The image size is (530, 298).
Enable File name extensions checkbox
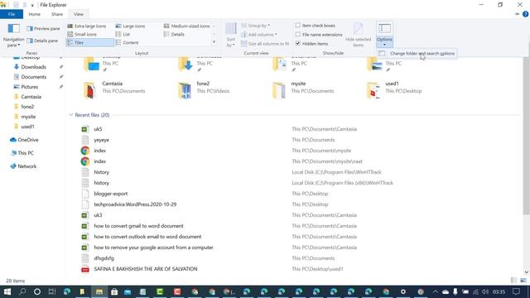(x=298, y=35)
